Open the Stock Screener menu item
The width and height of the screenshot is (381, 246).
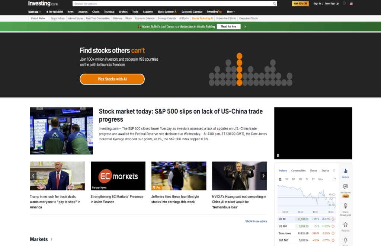click(167, 12)
